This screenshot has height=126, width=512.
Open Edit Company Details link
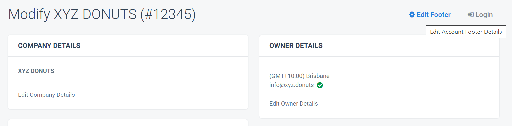point(46,95)
